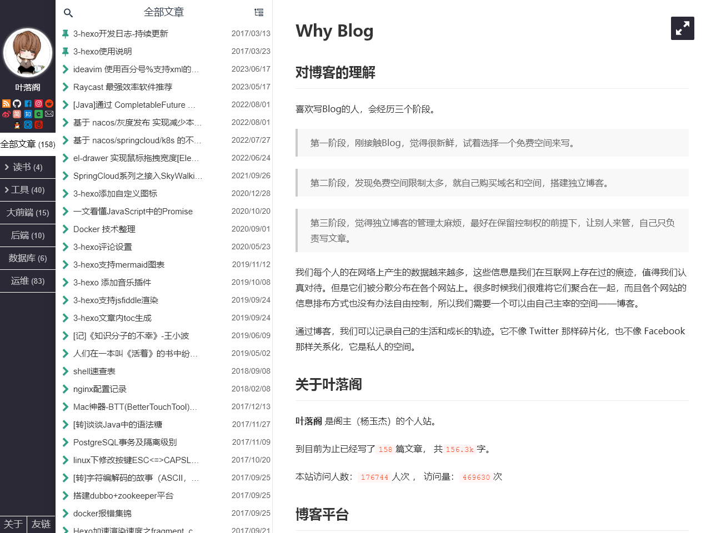Screen dimensions: 711x533
Task: Open the Weibo icon link
Action: click(x=6, y=114)
